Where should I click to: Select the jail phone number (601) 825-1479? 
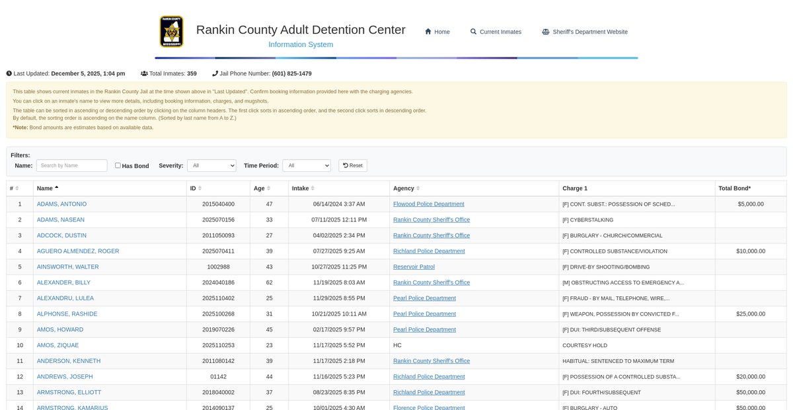pyautogui.click(x=291, y=73)
